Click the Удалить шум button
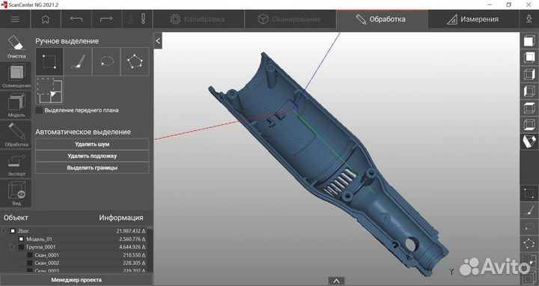The width and height of the screenshot is (539, 286). (x=92, y=144)
